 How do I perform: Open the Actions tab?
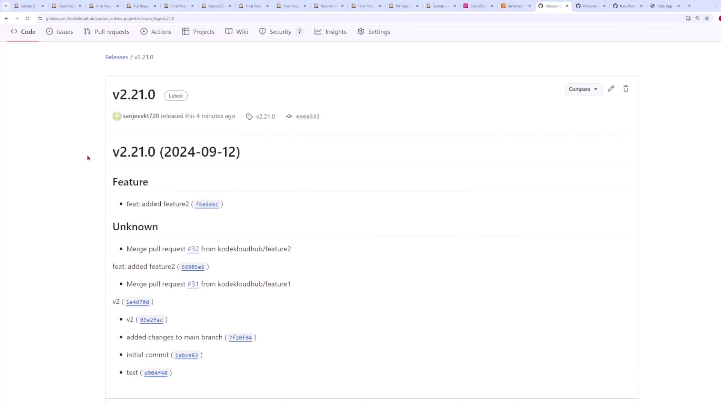tap(156, 32)
